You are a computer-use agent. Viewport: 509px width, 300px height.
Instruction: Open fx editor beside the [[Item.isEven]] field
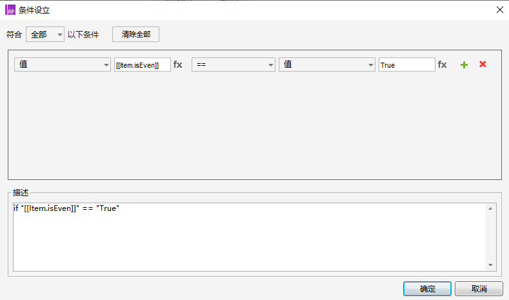[178, 65]
